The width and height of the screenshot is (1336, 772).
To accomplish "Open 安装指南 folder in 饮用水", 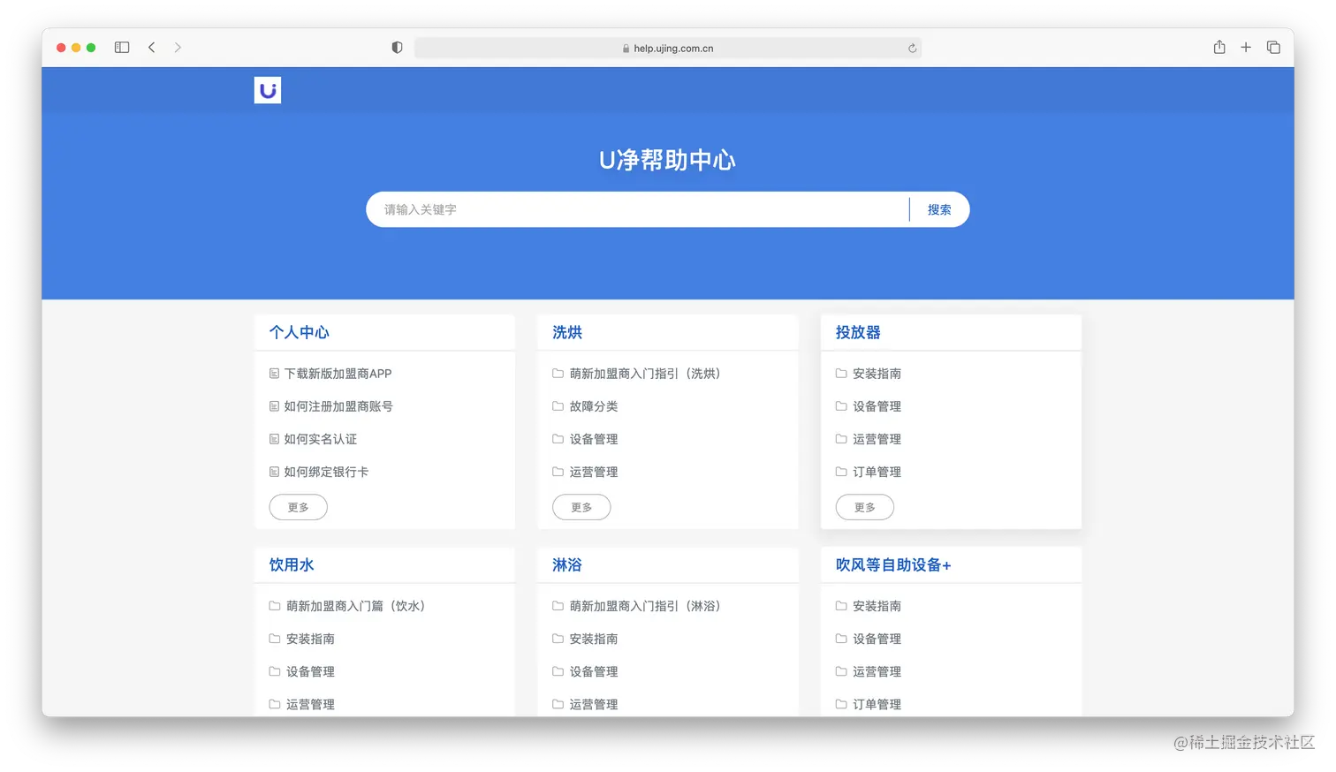I will click(x=310, y=639).
